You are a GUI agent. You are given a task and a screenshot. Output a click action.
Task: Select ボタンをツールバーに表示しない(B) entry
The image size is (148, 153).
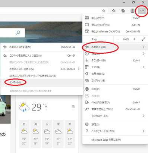[42, 76]
